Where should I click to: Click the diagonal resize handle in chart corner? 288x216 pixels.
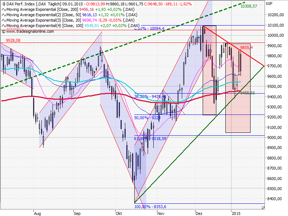[x=264, y=208]
